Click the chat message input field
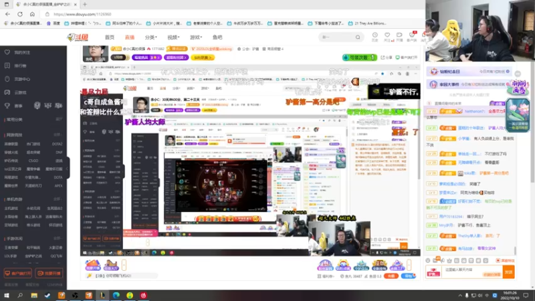 coord(473,272)
